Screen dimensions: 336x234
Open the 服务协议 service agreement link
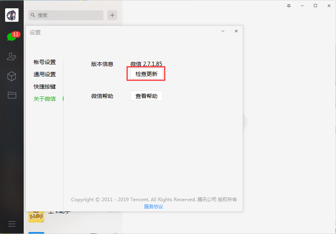pos(153,207)
